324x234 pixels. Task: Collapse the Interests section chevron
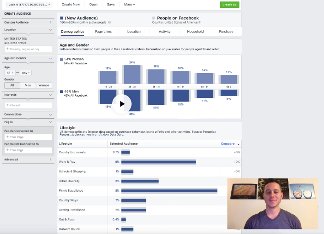[x=50, y=95]
